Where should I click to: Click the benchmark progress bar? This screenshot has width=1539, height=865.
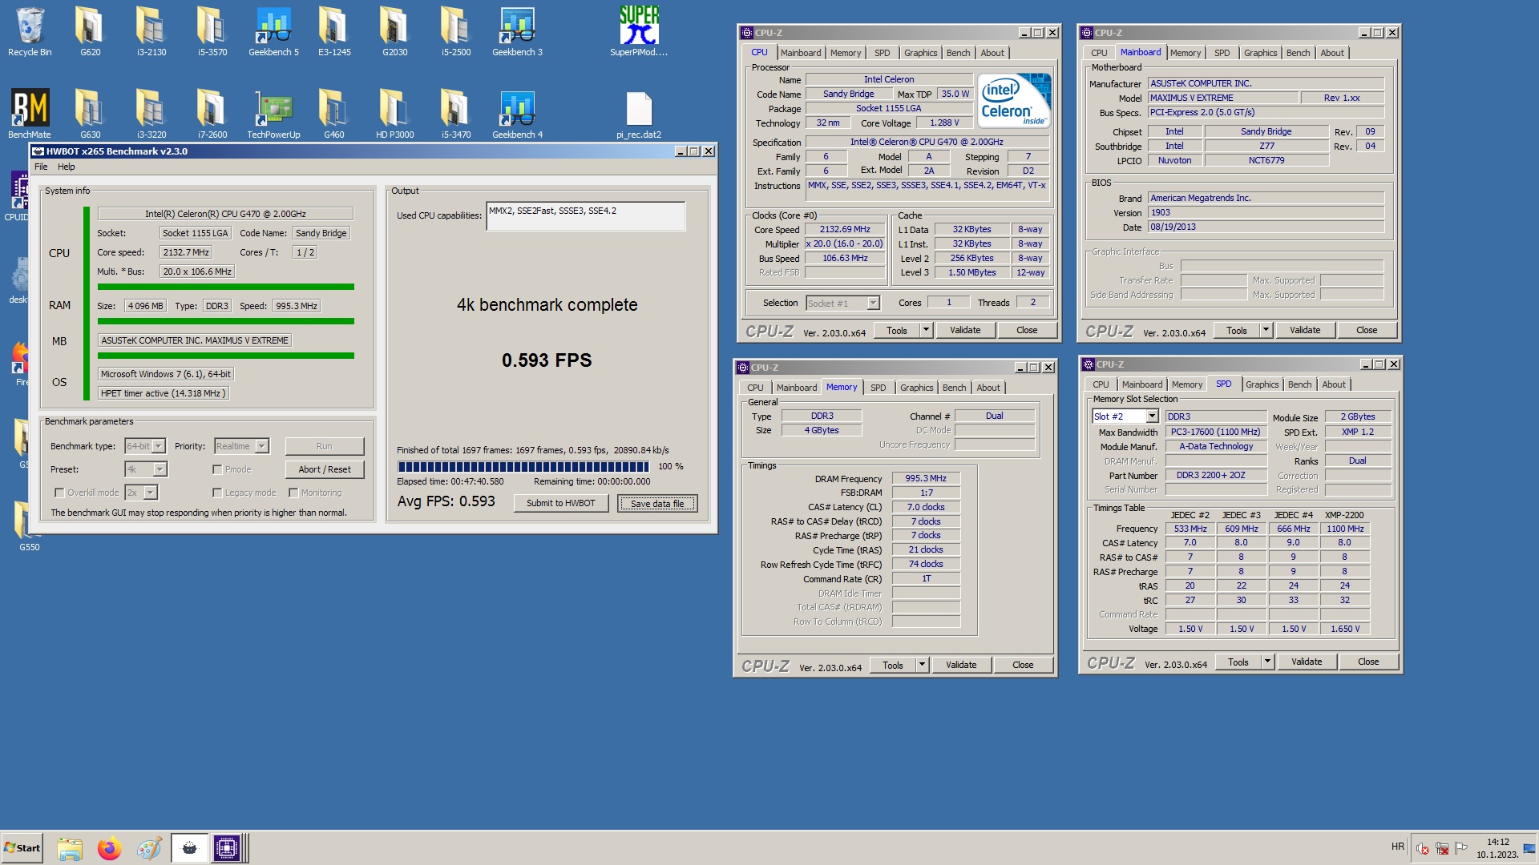(x=523, y=466)
